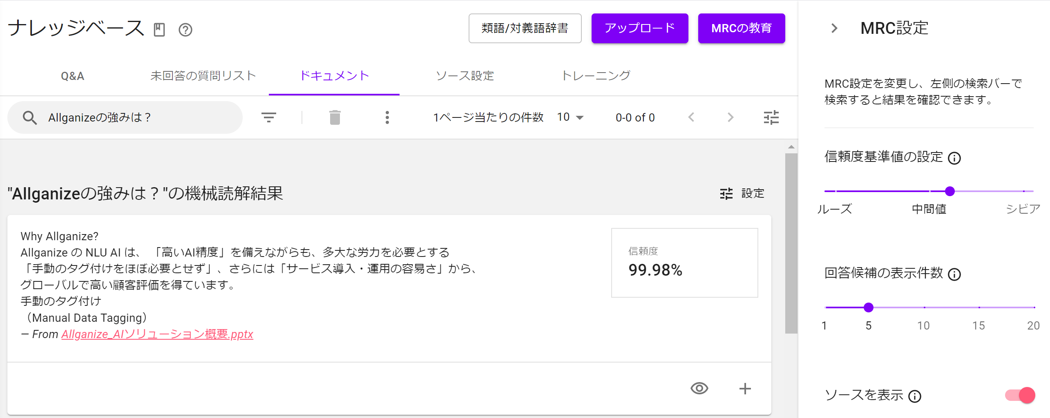
Task: Click the 0-0 of 0 pagination text
Action: point(635,117)
